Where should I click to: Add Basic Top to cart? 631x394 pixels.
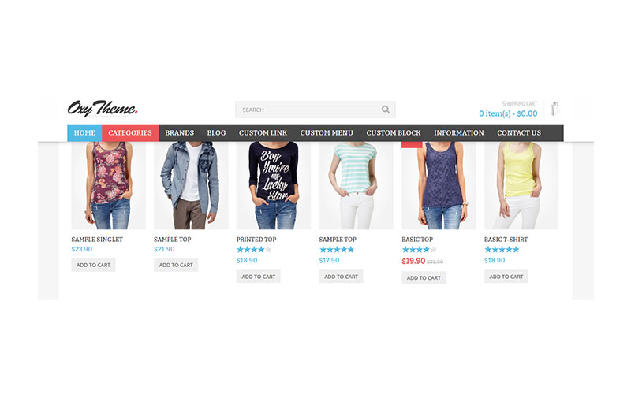(424, 277)
